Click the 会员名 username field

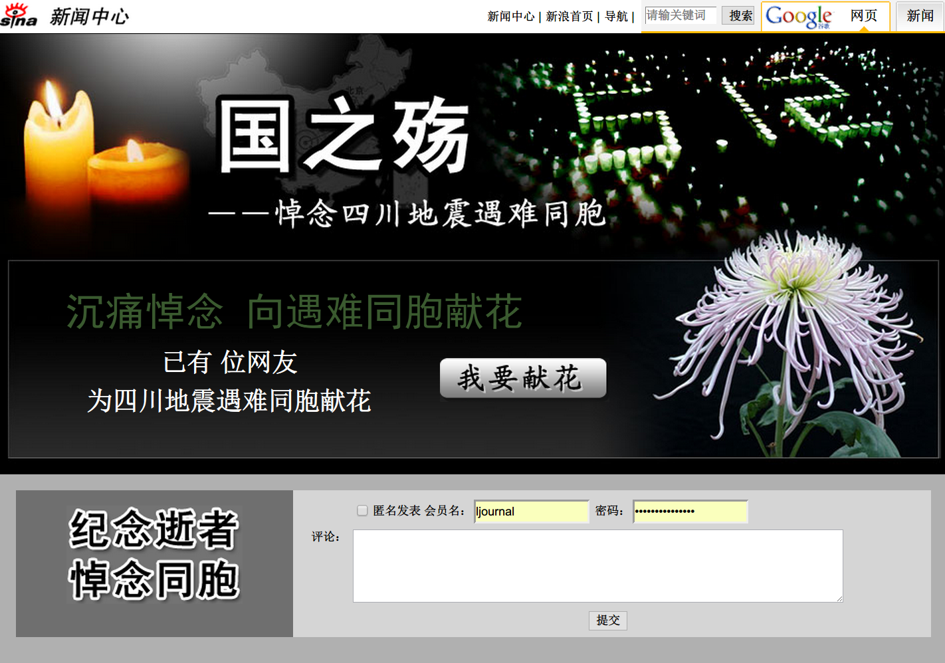click(531, 512)
